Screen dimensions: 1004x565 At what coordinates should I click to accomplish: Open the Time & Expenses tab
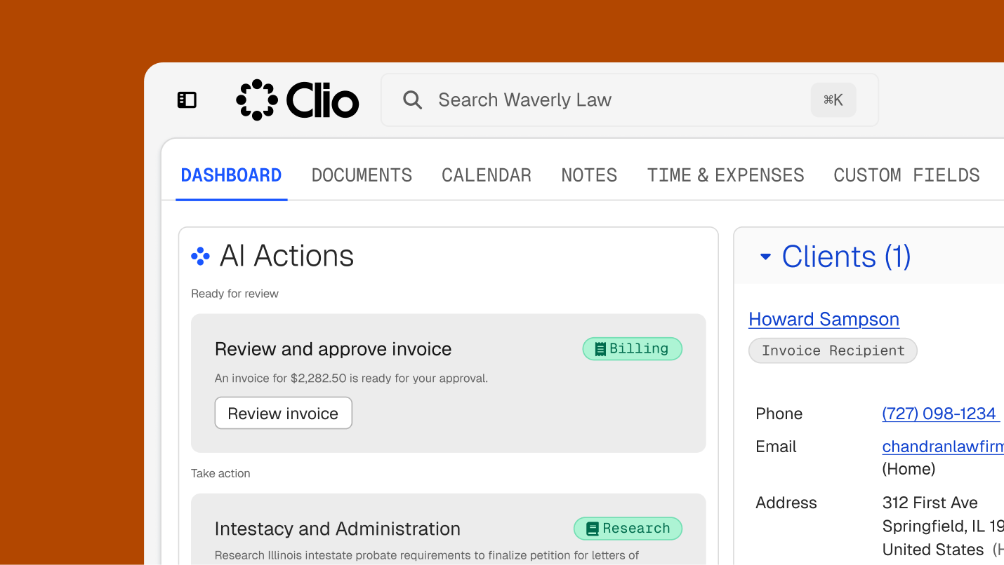pyautogui.click(x=726, y=175)
